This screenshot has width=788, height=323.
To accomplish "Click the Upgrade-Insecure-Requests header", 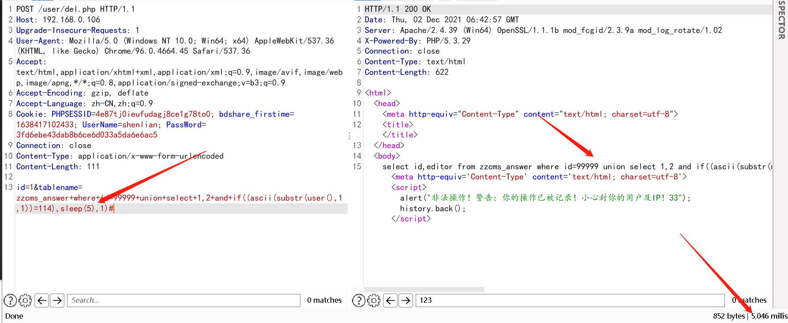I will tap(78, 30).
